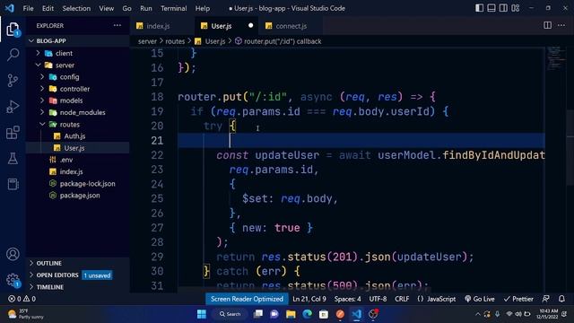The width and height of the screenshot is (574, 323).
Task: Change end of line sequence CRLF
Action: pos(402,299)
